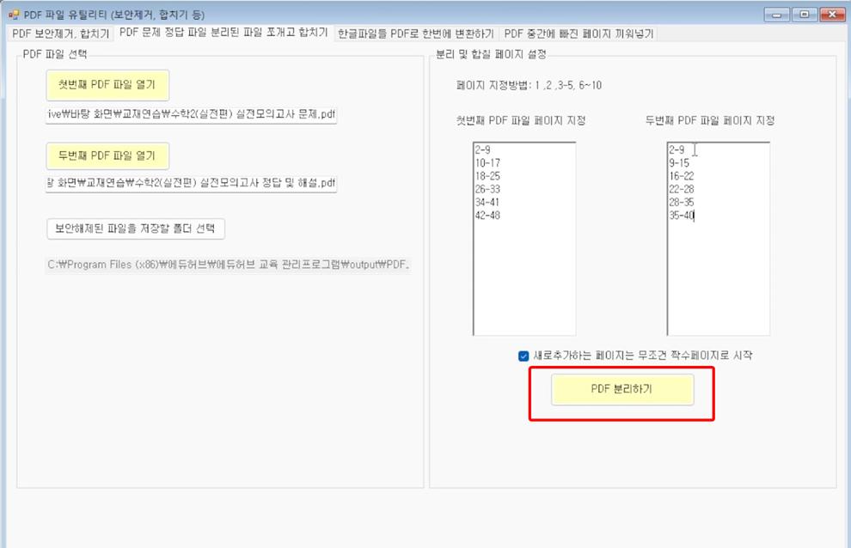Maximize the PDF utility window
851x548 pixels.
pos(805,14)
